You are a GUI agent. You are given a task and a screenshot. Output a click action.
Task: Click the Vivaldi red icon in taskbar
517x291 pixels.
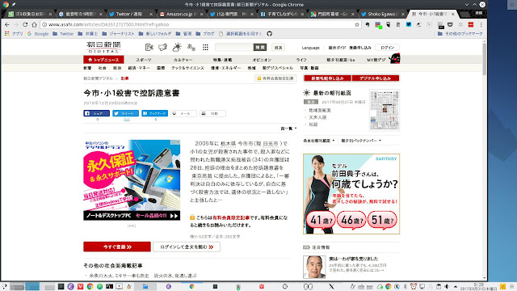click(x=80, y=286)
